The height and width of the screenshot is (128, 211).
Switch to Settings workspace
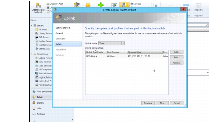(x=39, y=114)
